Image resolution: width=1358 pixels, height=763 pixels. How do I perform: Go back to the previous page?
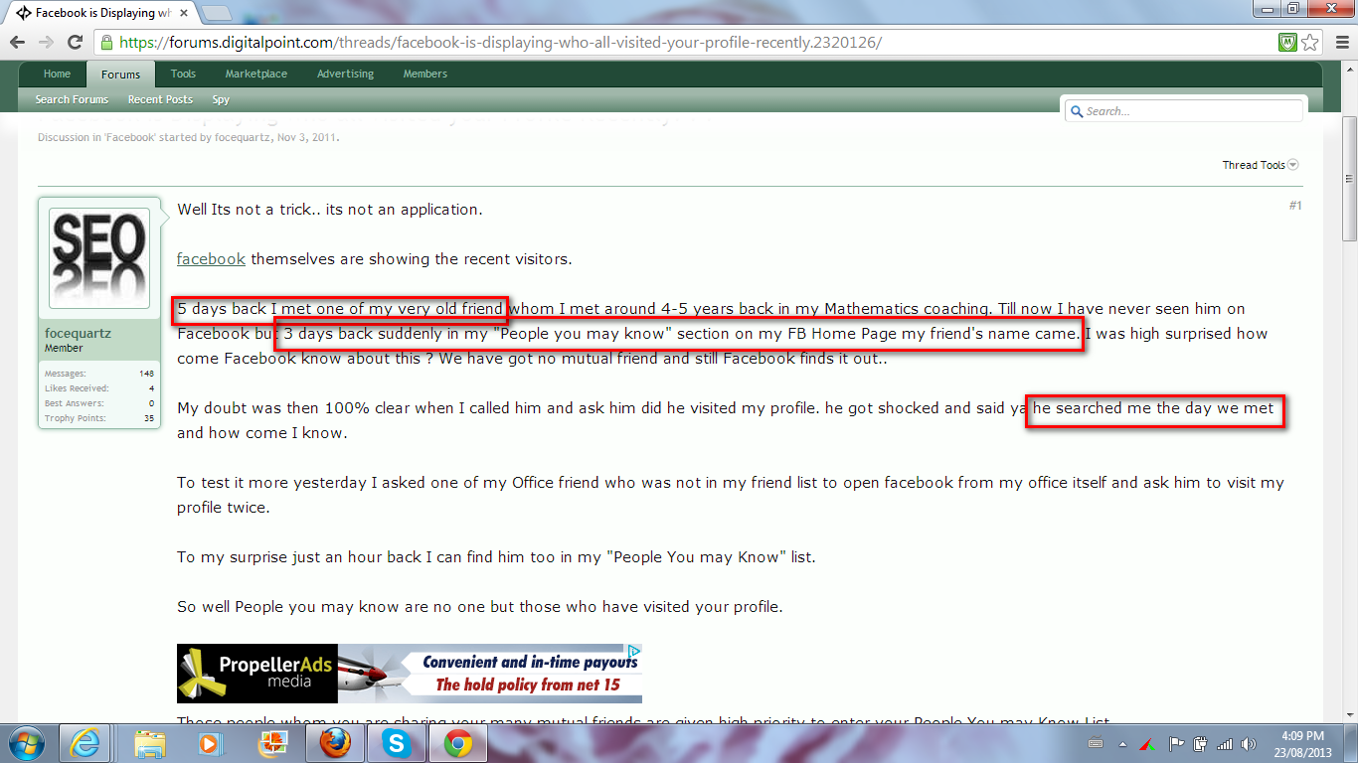coord(18,43)
